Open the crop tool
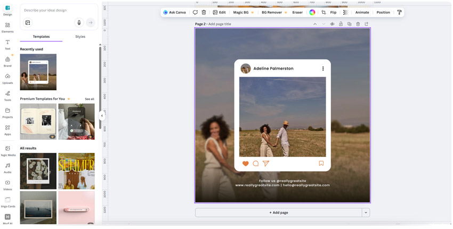 pos(323,12)
